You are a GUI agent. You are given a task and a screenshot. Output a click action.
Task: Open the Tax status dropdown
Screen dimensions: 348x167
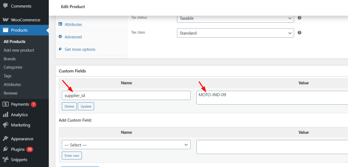[x=236, y=18]
